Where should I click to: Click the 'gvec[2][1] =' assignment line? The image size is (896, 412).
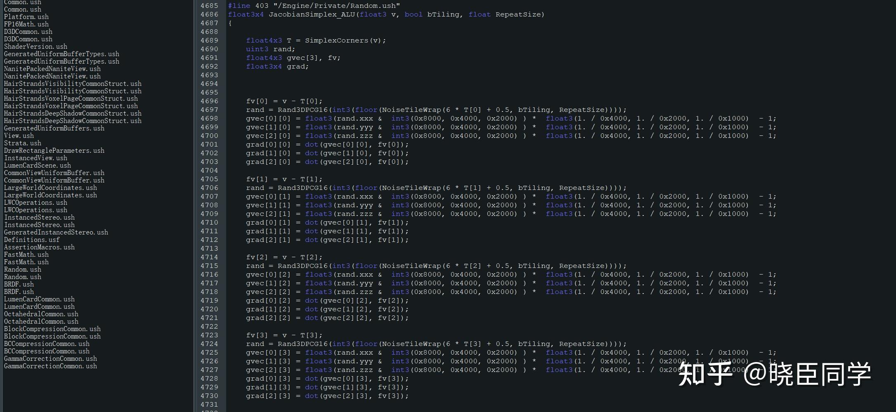[511, 214]
